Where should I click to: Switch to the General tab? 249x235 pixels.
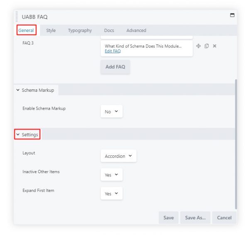click(x=26, y=30)
